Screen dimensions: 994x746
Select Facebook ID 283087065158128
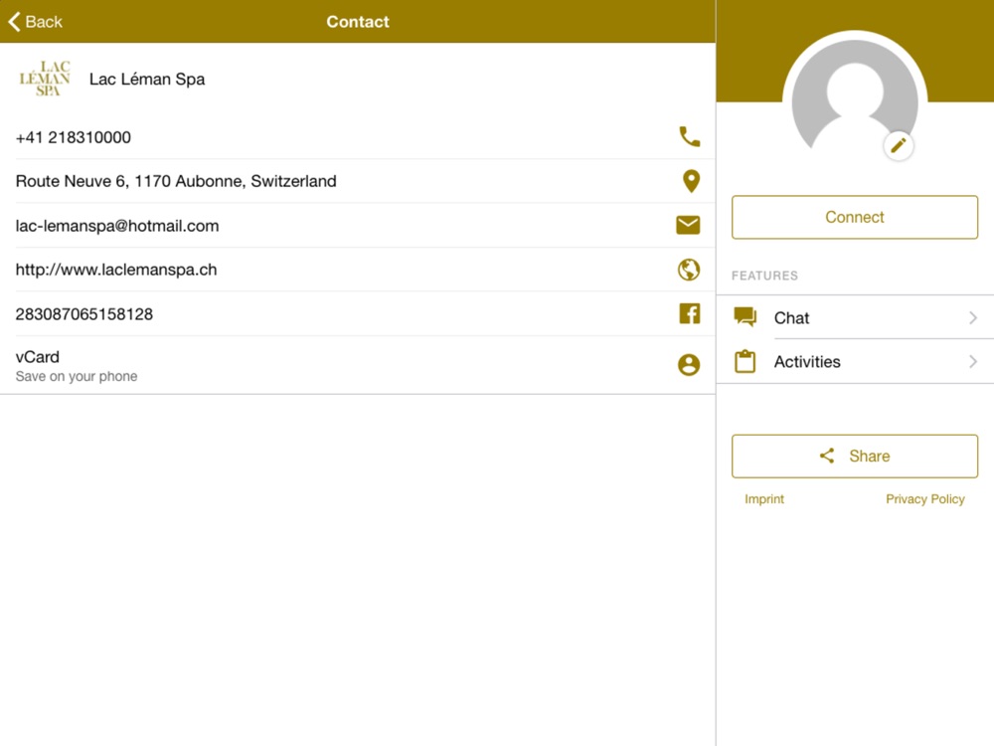point(83,314)
